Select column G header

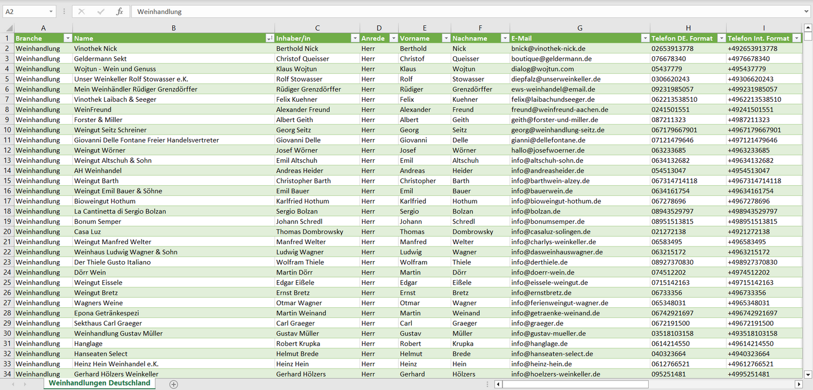point(580,28)
